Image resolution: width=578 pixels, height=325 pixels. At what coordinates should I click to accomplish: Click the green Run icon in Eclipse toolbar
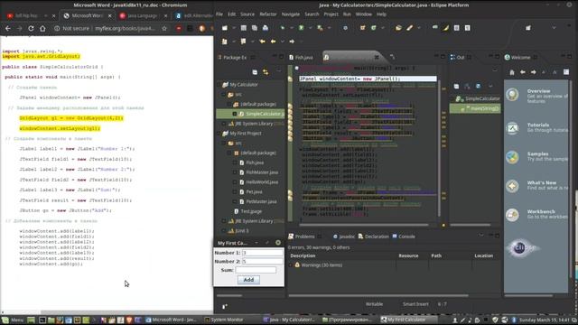(x=301, y=28)
